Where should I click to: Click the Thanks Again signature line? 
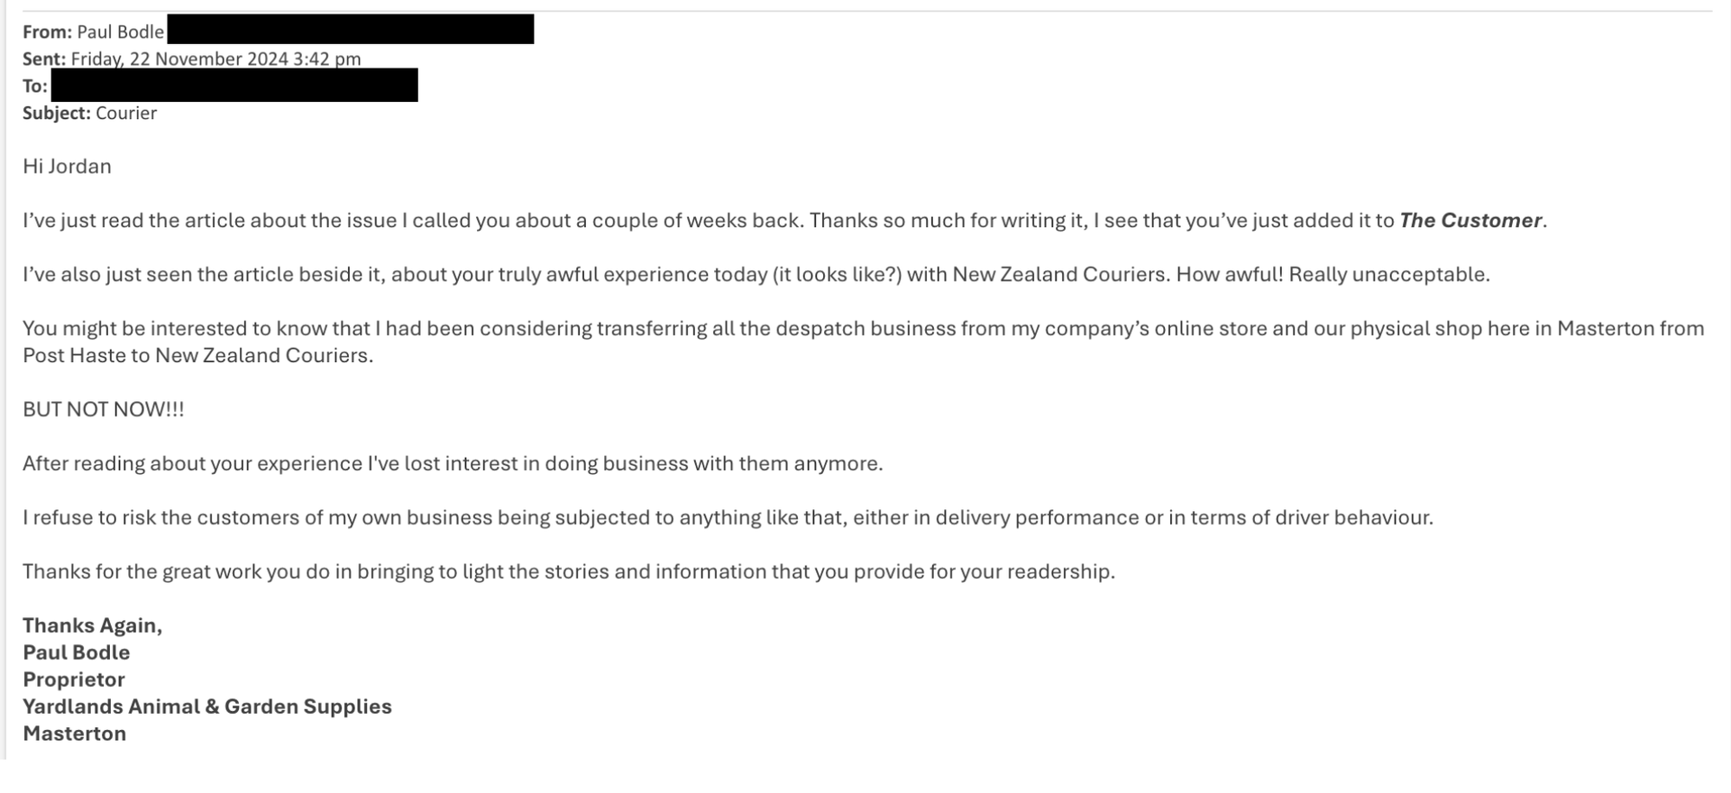(93, 625)
